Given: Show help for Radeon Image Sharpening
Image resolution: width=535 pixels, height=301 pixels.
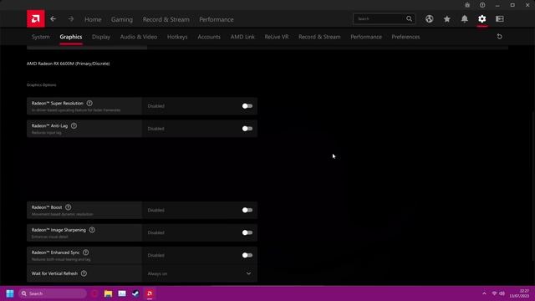Looking at the screenshot, I should click(x=92, y=230).
